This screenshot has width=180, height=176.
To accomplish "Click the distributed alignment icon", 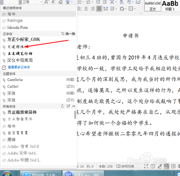I will (106, 9).
